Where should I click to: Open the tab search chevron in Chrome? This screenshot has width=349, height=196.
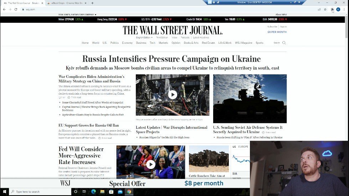coord(319,2)
